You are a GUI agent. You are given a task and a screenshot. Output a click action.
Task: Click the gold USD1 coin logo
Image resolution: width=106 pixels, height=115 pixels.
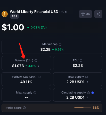click(x=5, y=14)
